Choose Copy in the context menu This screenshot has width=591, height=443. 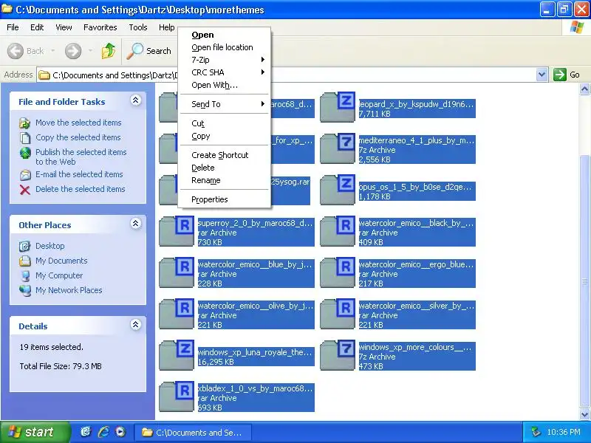[225, 136]
